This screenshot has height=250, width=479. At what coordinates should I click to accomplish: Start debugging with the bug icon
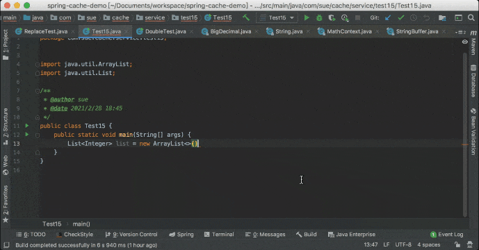pyautogui.click(x=319, y=18)
